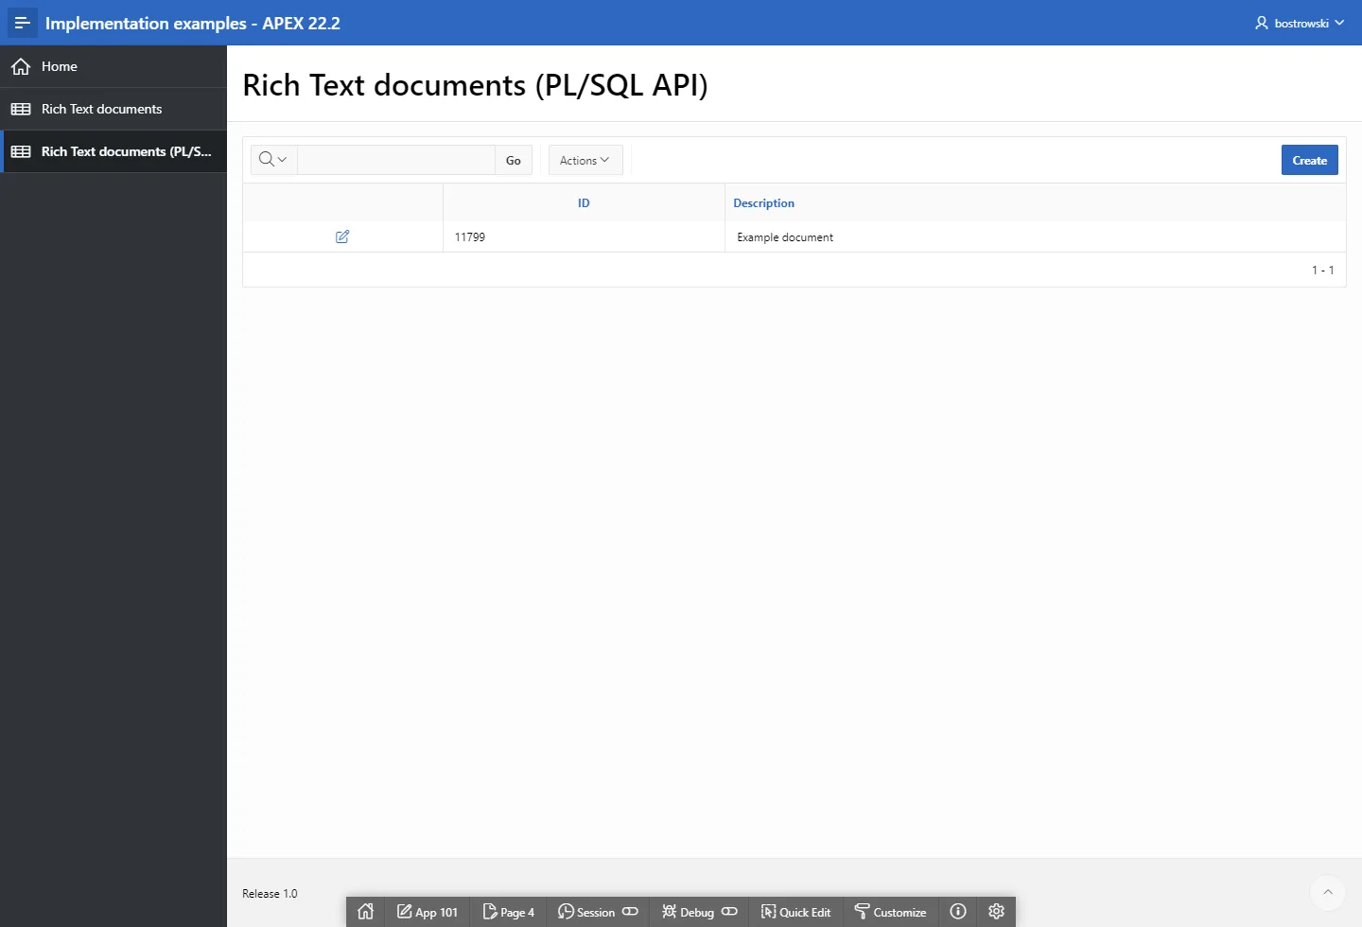Activate Quick Edit mode
Viewport: 1362px width, 927px height.
pos(796,912)
